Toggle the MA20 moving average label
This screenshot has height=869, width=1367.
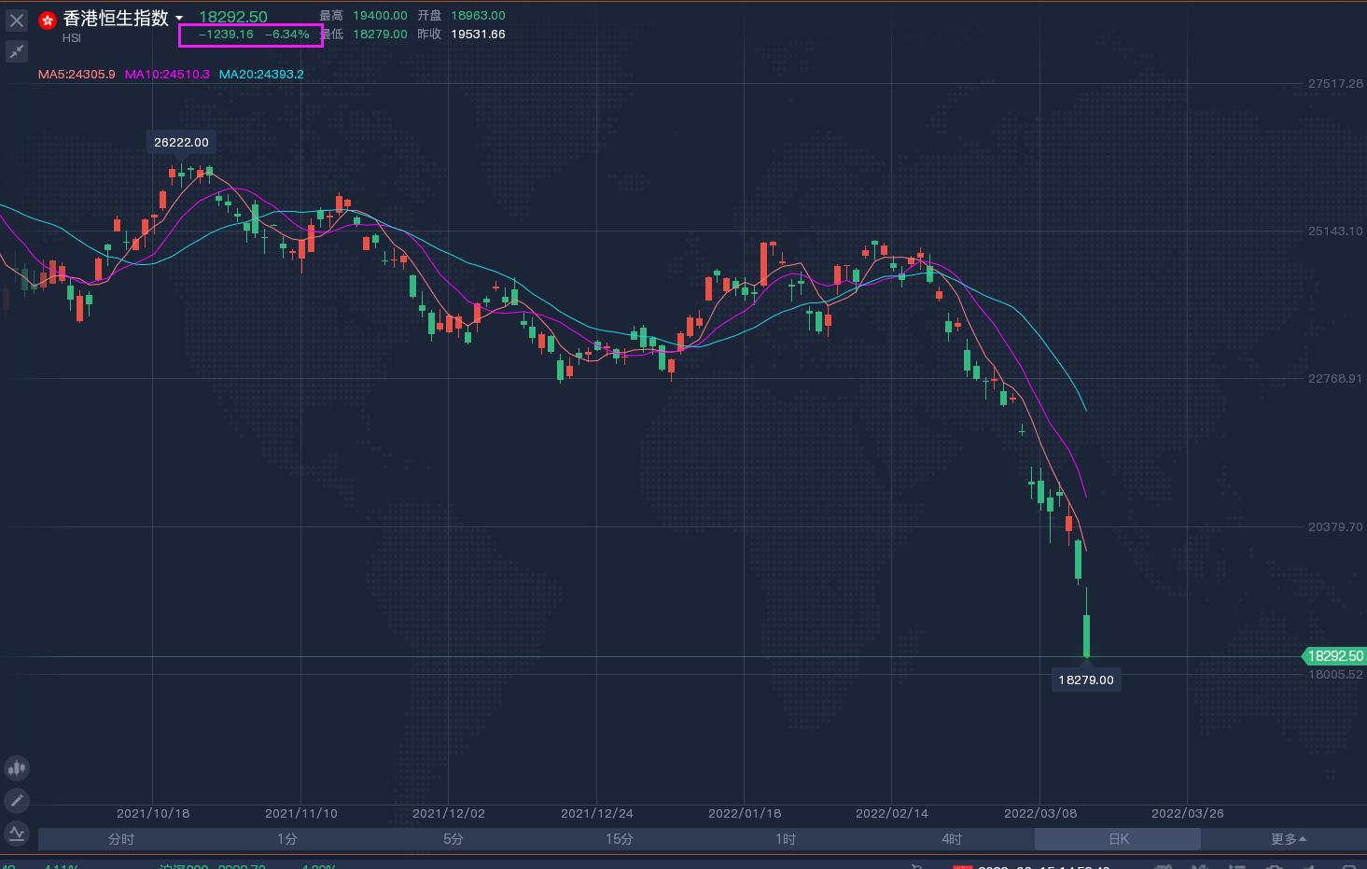point(261,74)
